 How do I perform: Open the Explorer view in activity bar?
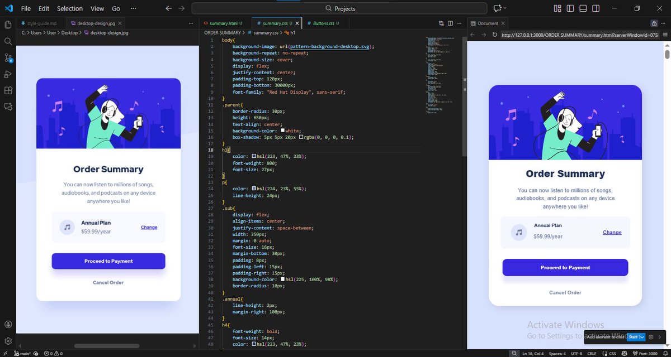click(x=8, y=25)
